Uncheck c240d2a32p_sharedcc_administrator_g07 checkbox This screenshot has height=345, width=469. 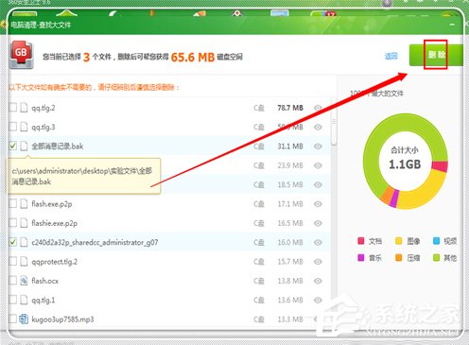point(13,242)
